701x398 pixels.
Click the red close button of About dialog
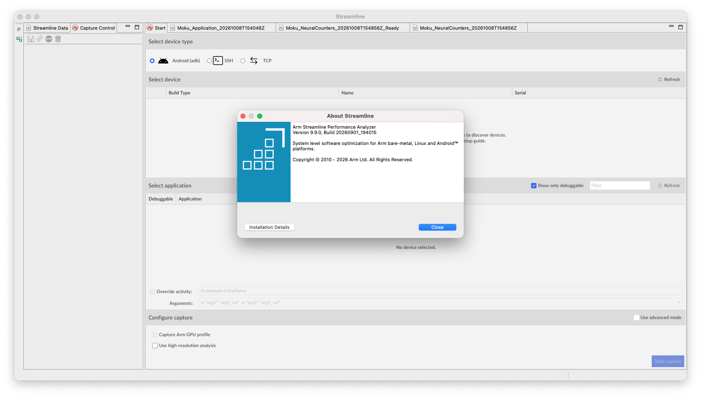243,116
